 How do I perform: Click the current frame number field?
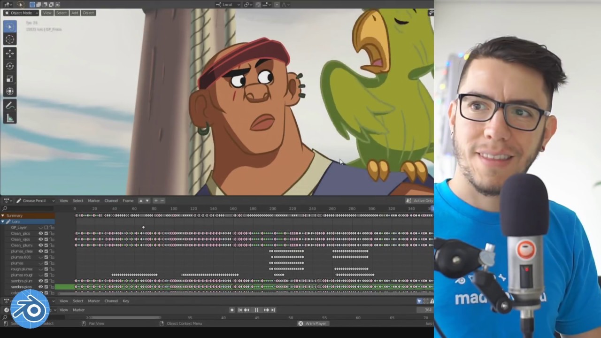pos(425,310)
